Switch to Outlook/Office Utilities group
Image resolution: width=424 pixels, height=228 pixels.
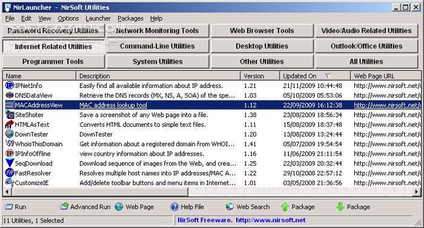[366, 46]
